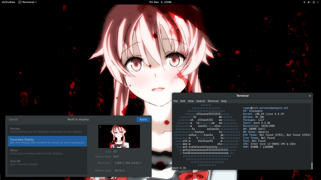Open the Terminal app menu dropdown arrow in top bar
This screenshot has width=321, height=180.
point(36,2)
